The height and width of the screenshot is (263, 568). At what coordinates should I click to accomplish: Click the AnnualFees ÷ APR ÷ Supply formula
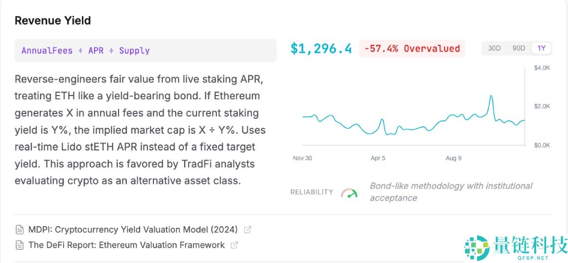(86, 51)
